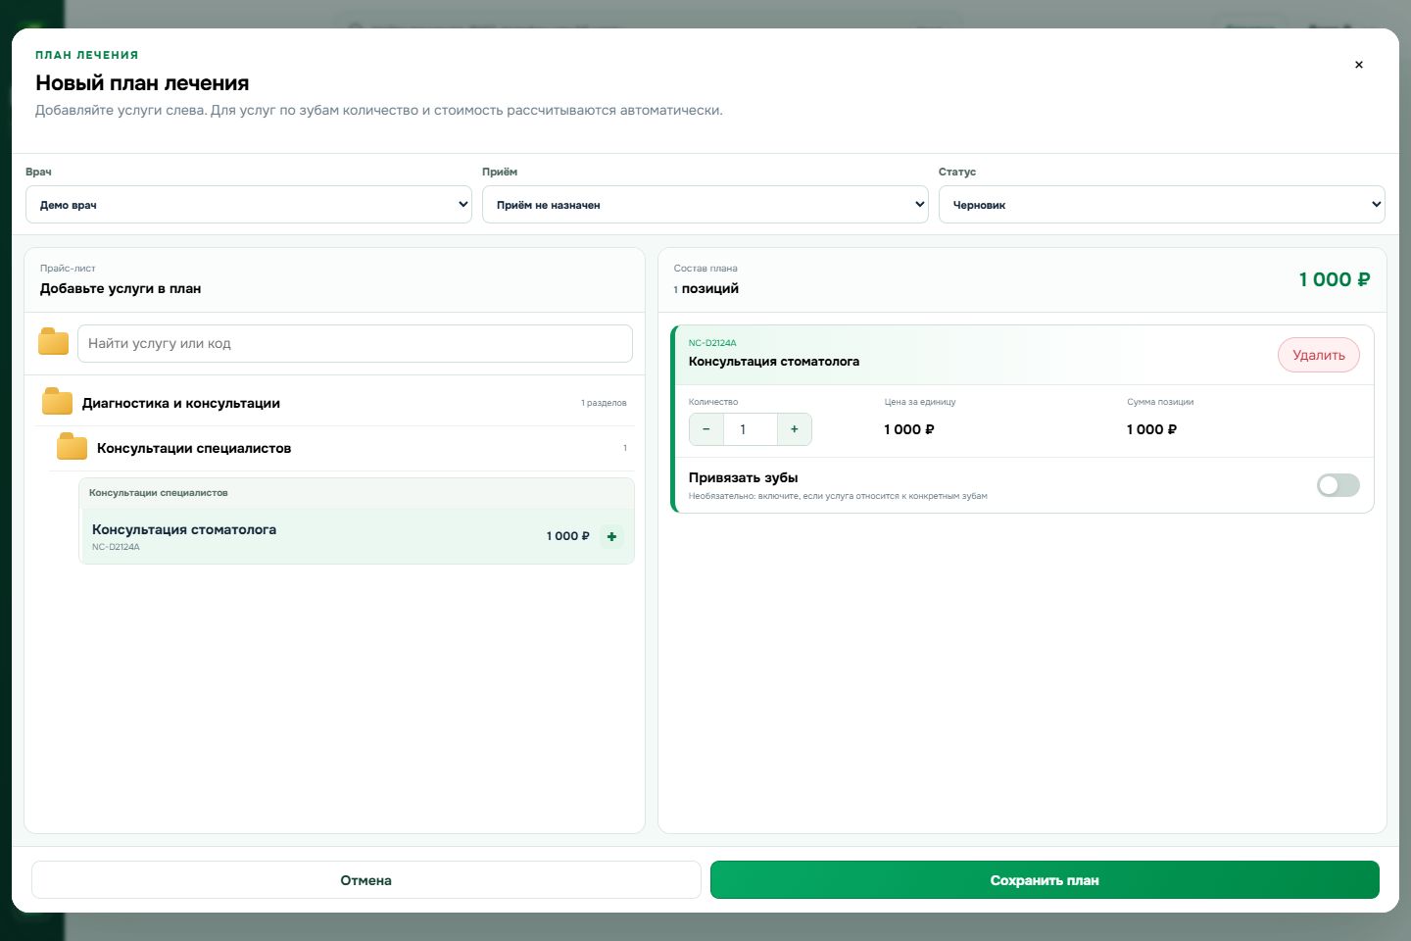The height and width of the screenshot is (941, 1411).
Task: Click the Новый план лечения heading
Action: tap(142, 83)
